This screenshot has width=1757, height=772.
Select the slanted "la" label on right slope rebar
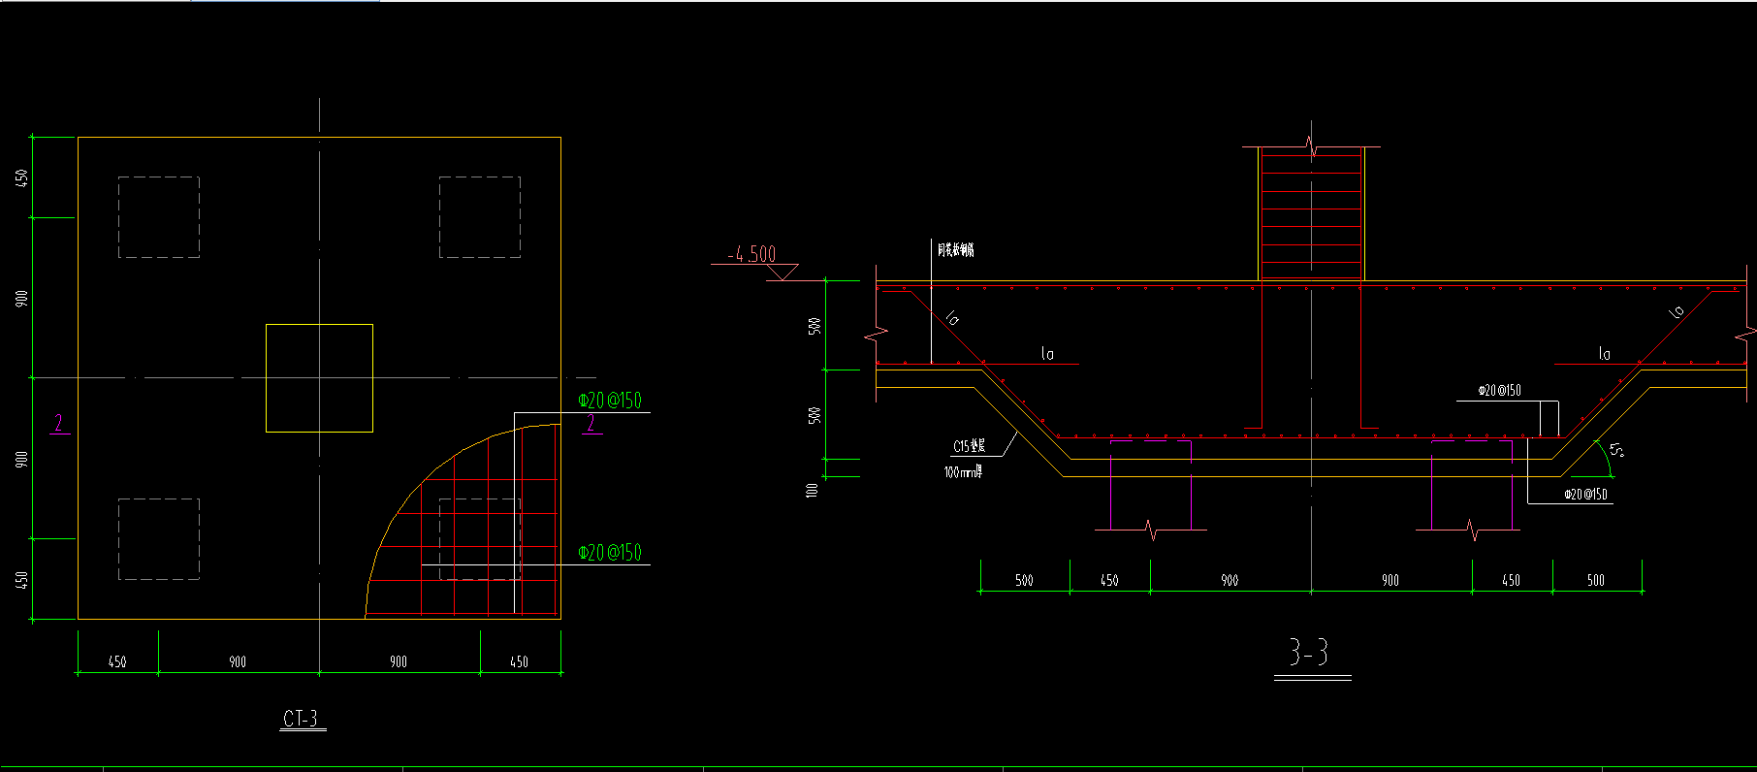[1676, 311]
